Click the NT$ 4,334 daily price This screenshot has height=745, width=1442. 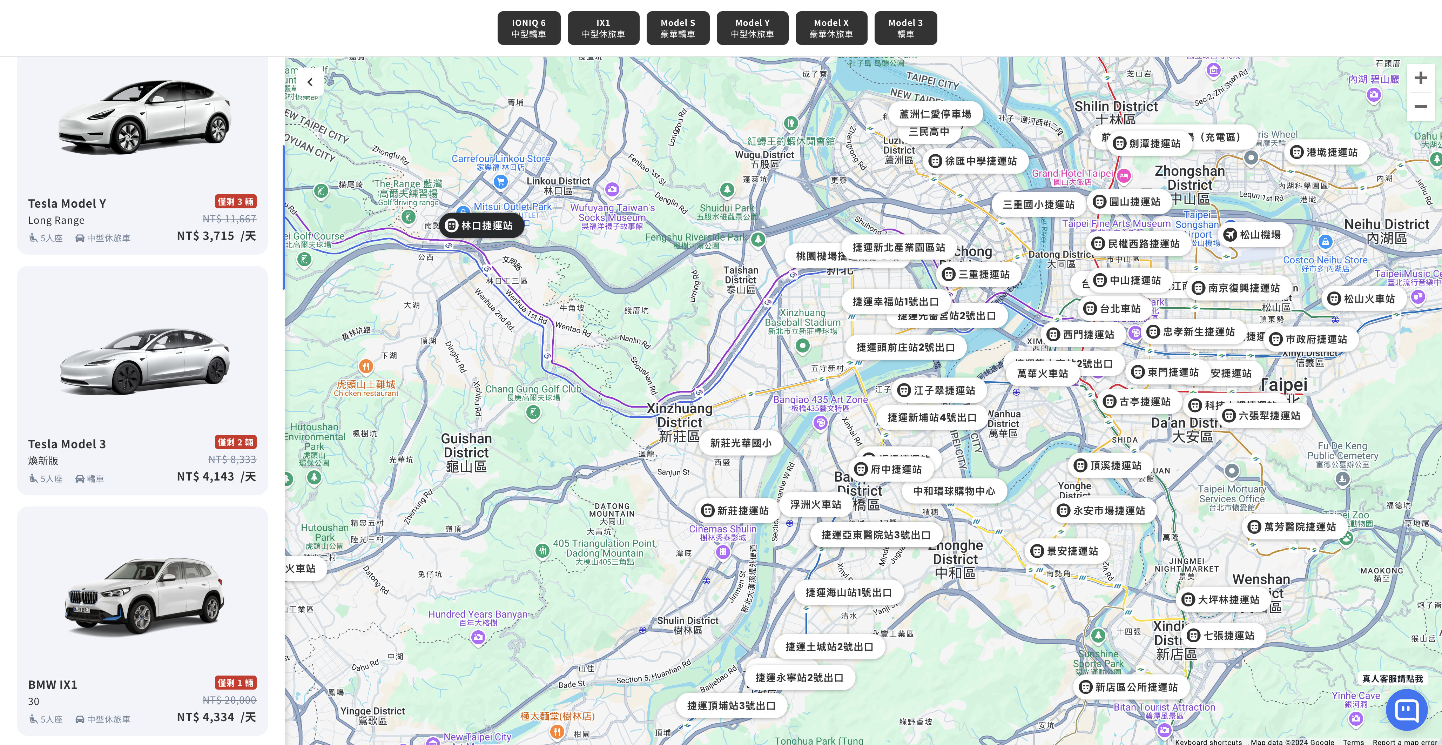click(x=216, y=717)
